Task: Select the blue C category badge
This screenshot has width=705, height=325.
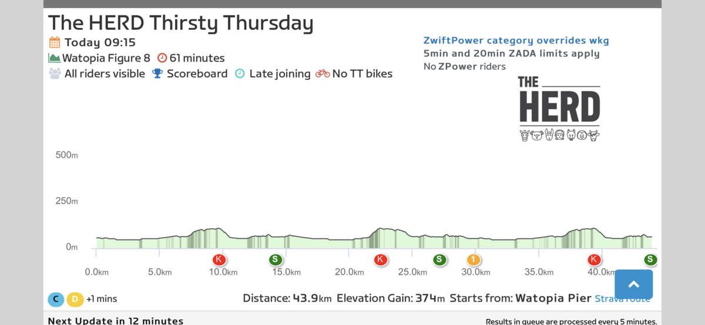Action: point(56,299)
